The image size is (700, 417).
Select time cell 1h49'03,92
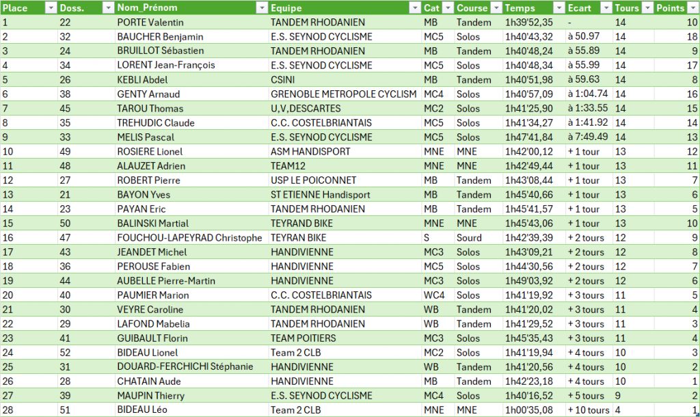coord(534,281)
